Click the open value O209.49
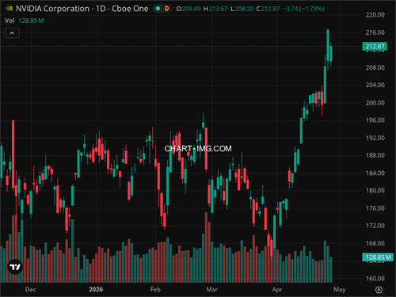396x297 pixels. [188, 9]
